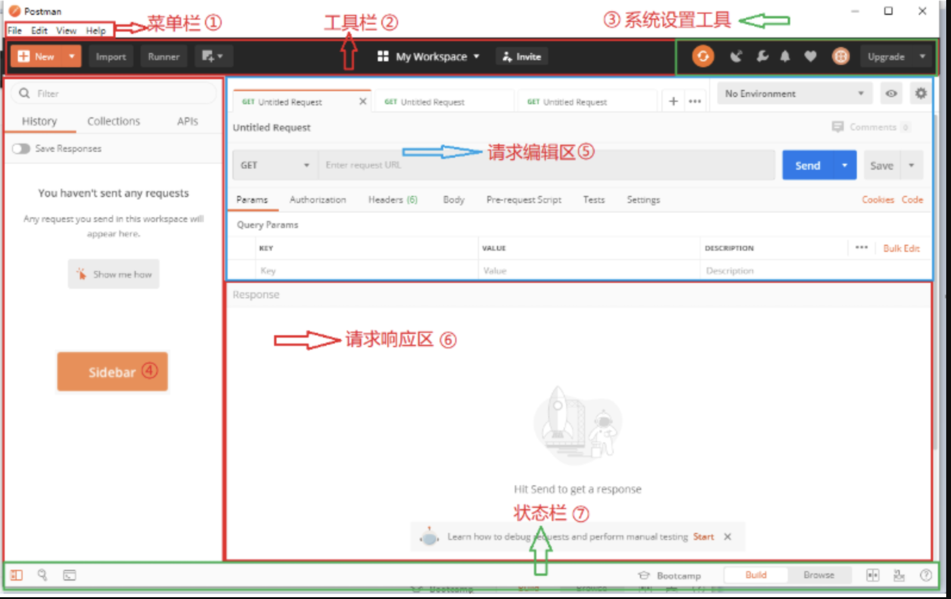Select the Pre-request Script tab
This screenshot has width=951, height=599.
(x=524, y=199)
